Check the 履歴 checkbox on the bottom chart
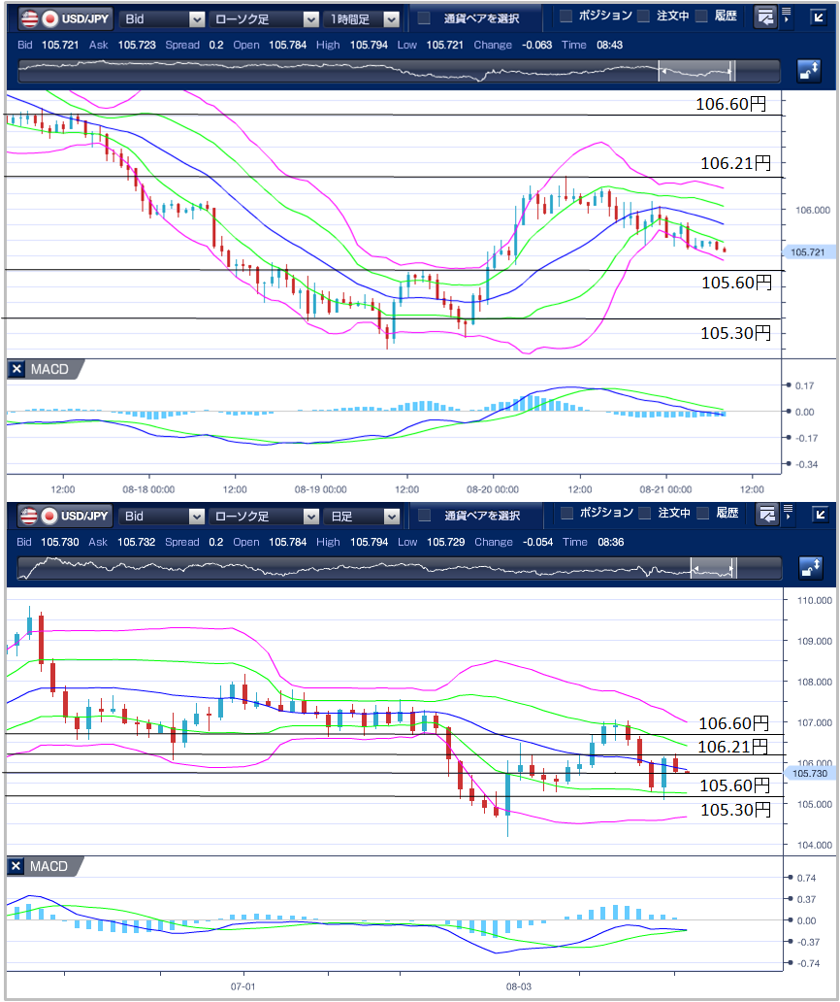 pos(701,514)
